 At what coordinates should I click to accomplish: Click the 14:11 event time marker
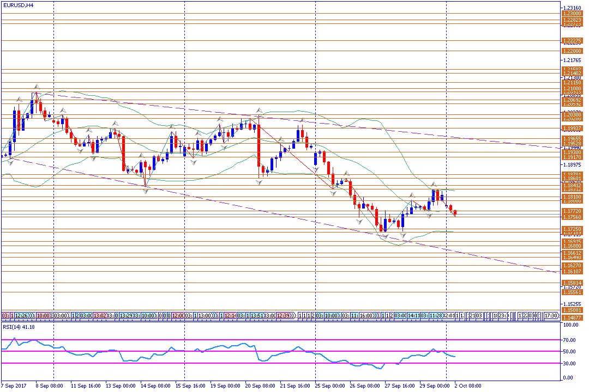[413, 315]
